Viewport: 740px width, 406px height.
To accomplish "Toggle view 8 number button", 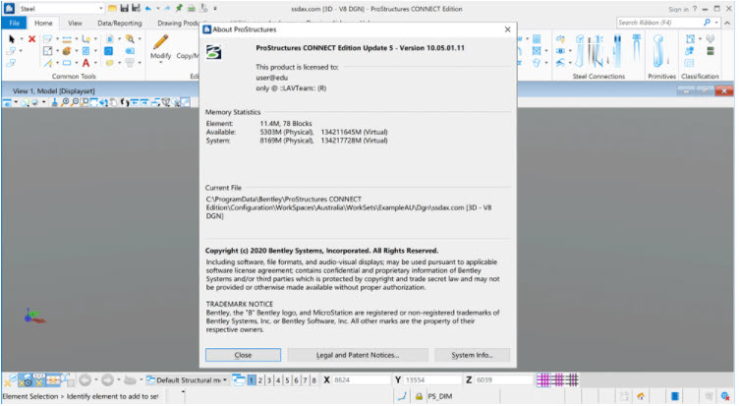I will pyautogui.click(x=314, y=380).
